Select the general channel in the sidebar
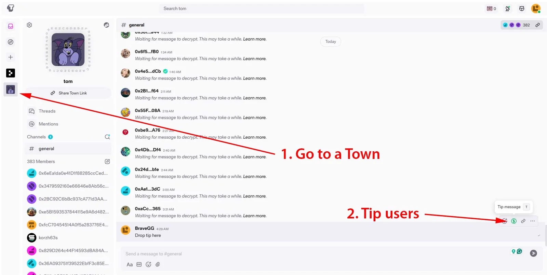 pyautogui.click(x=68, y=149)
